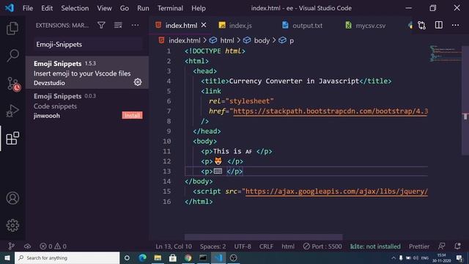Click manage gear for Emoji Snippets Devzstudio

pos(138,82)
